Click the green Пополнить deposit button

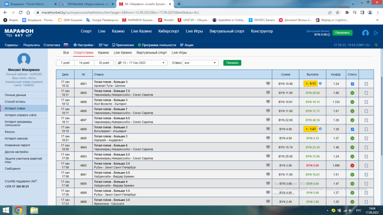click(x=342, y=33)
